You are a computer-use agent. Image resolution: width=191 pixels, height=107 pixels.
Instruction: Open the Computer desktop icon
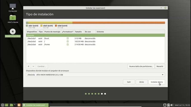pos(13,8)
